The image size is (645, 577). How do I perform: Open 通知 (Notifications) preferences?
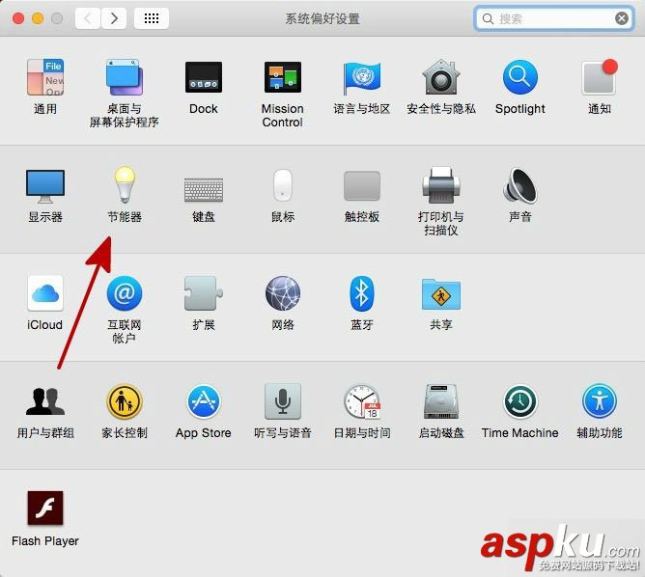(x=600, y=77)
